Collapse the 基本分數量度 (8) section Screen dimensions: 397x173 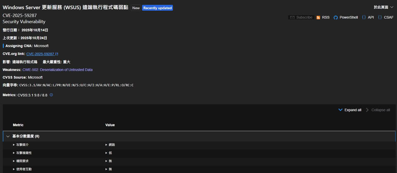point(8,136)
